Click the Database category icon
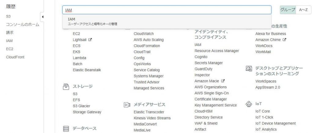 [66, 128]
